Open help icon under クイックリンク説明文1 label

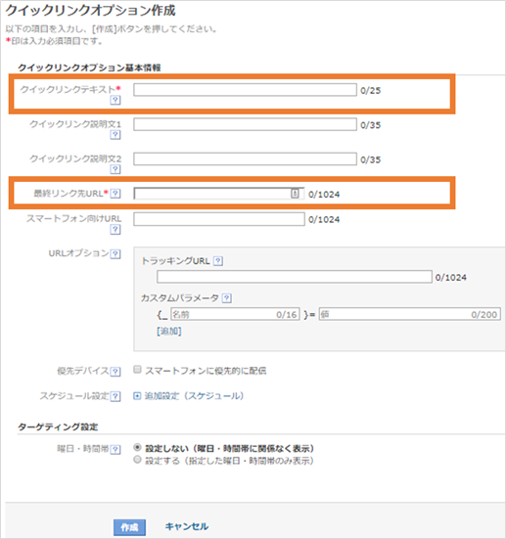(115, 135)
